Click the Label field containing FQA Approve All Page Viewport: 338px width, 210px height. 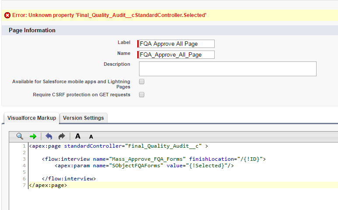pyautogui.click(x=176, y=44)
